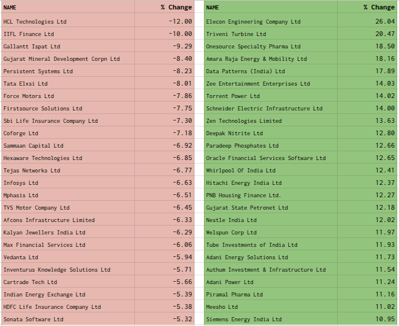Screen dimensions: 399x326
Task: Select Schneider Electric Infrastructure Ltd
Action: 271,109
